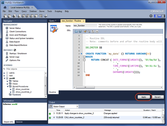Click the output panel list icon beside Action Output
Image resolution: width=167 pixels, height=126 pixels.
click(x=51, y=106)
